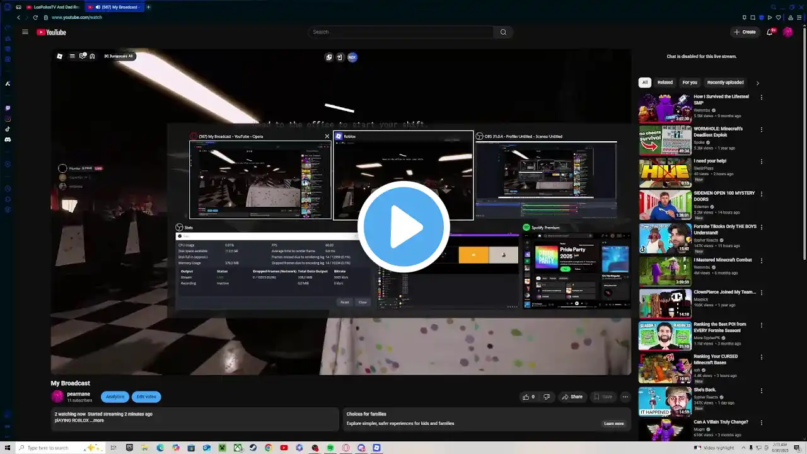Open Discord icon in Opera sidebar
Image resolution: width=807 pixels, height=454 pixels.
point(8,139)
